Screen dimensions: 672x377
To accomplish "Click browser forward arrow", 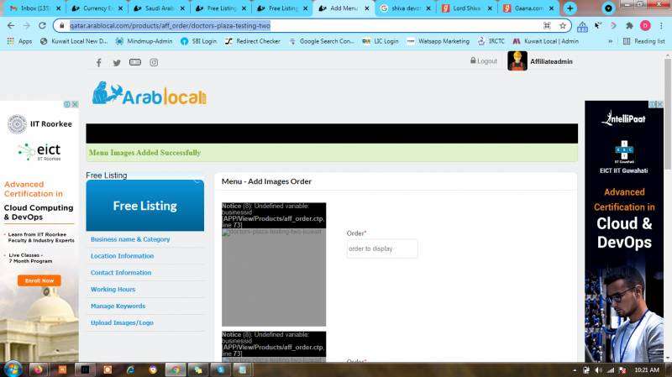I will point(27,26).
